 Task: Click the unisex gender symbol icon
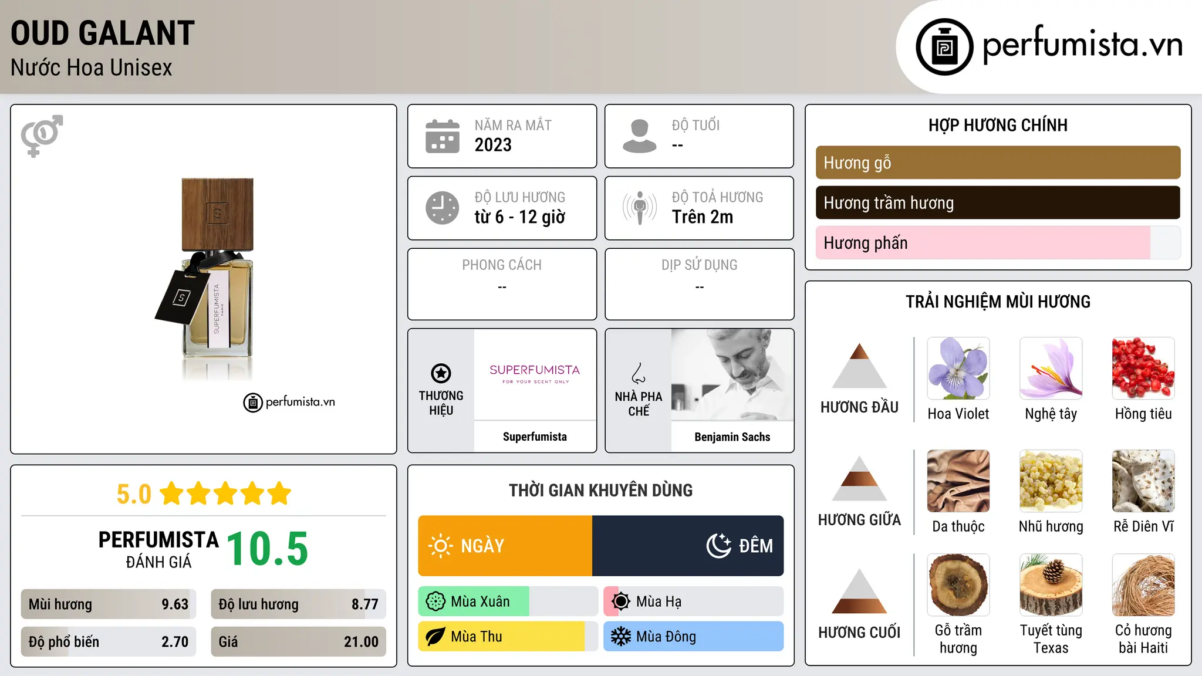(x=42, y=136)
